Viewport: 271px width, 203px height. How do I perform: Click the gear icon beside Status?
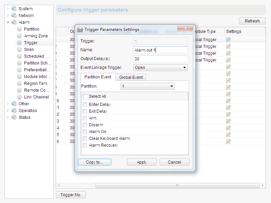(14, 117)
